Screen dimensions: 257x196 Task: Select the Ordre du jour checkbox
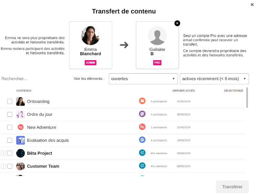(x=10, y=114)
